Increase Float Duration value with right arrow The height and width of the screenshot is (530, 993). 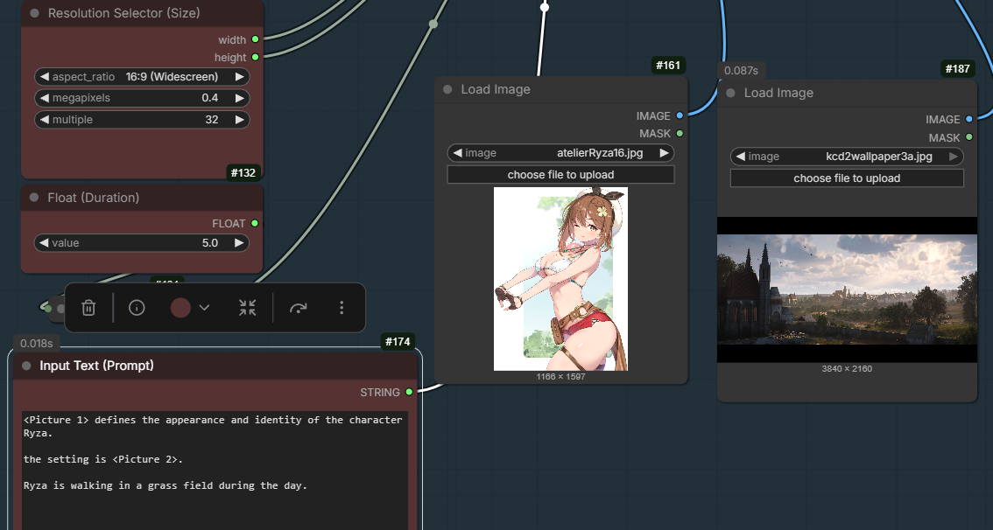(239, 243)
